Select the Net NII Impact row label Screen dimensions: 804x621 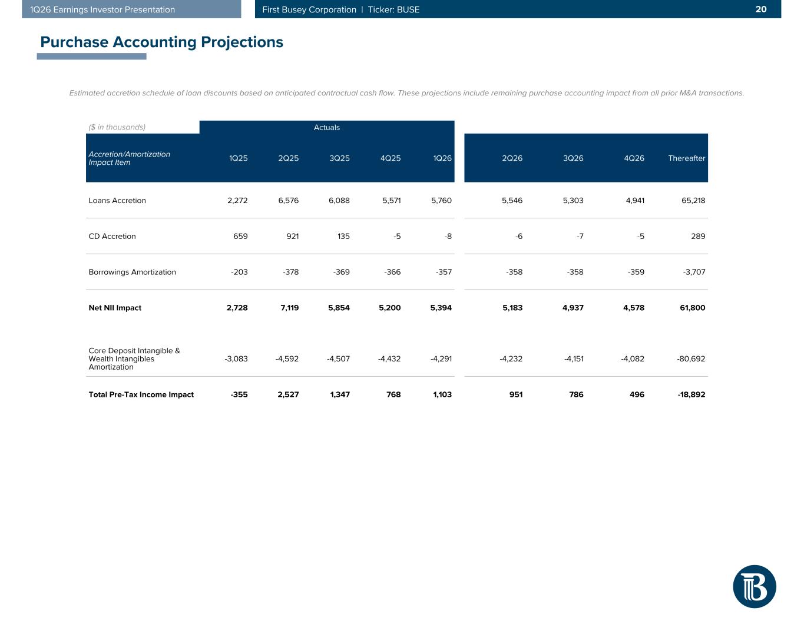(115, 308)
